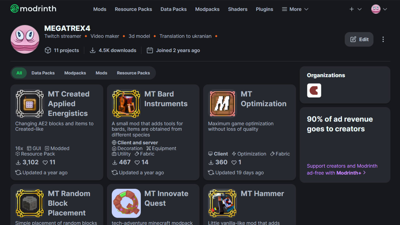
Task: Click the 11 projects cube icon
Action: pyautogui.click(x=48, y=50)
